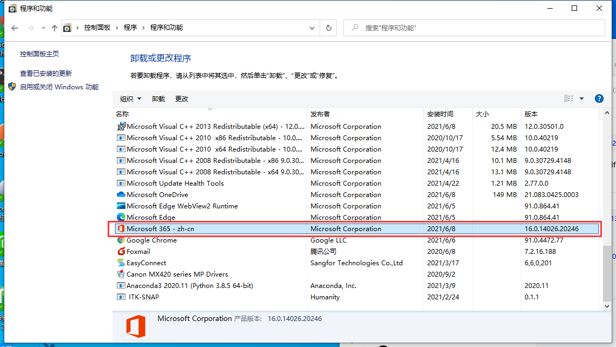
Task: Click the Forward navigation arrow
Action: pos(30,28)
